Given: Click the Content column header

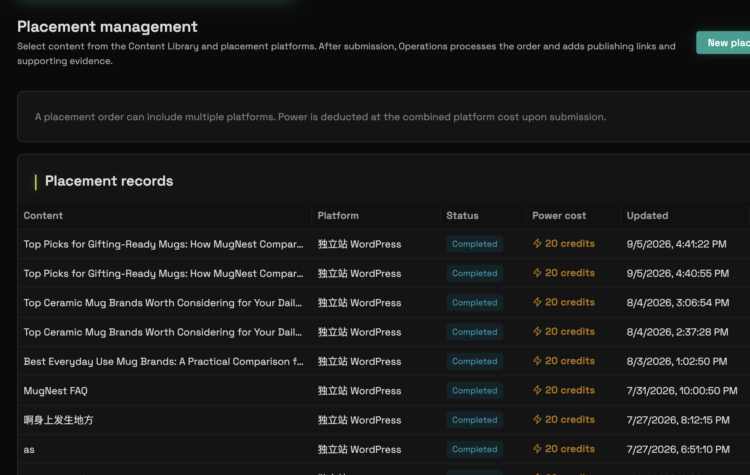Looking at the screenshot, I should [43, 215].
